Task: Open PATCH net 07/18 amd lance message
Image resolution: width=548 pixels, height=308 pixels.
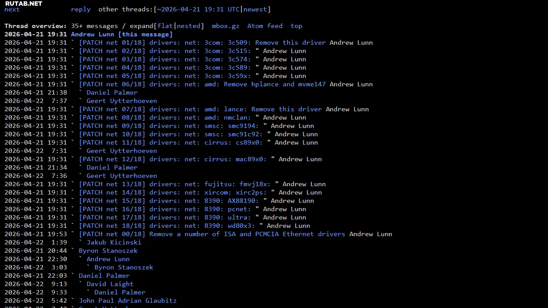Action: point(200,109)
